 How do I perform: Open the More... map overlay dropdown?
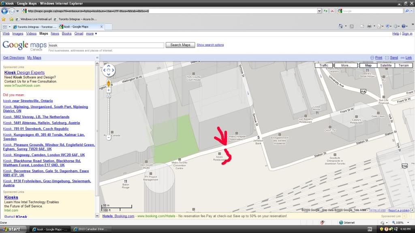(x=347, y=65)
